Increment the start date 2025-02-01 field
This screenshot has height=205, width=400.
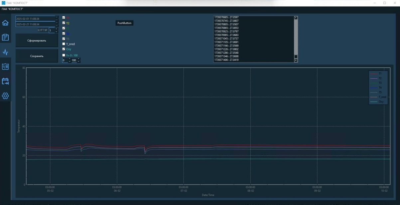click(x=57, y=17)
